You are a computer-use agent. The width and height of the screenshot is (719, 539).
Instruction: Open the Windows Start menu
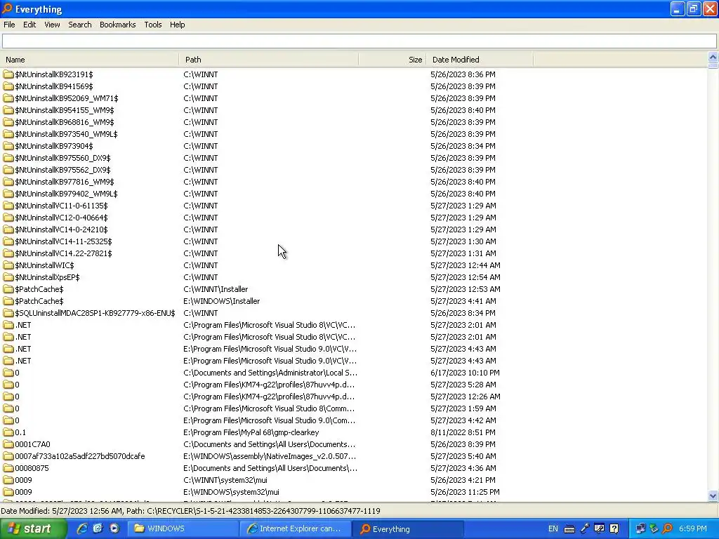click(x=34, y=528)
